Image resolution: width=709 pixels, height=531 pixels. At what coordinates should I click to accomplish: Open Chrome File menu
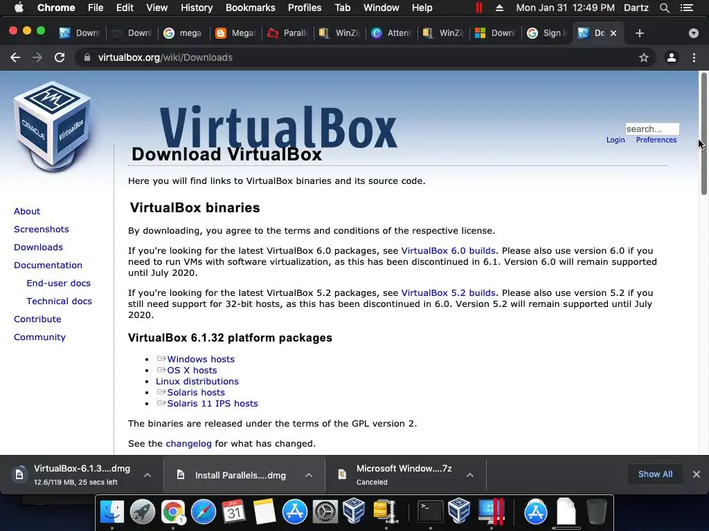coord(96,8)
